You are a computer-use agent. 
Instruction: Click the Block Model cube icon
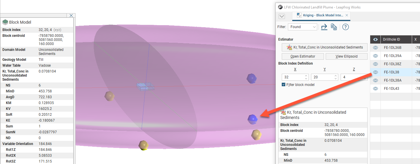[5, 22]
